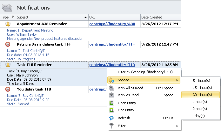Pick 1 hour(s) snooze duration
Viewport: 221px width, 131px height.
click(199, 102)
